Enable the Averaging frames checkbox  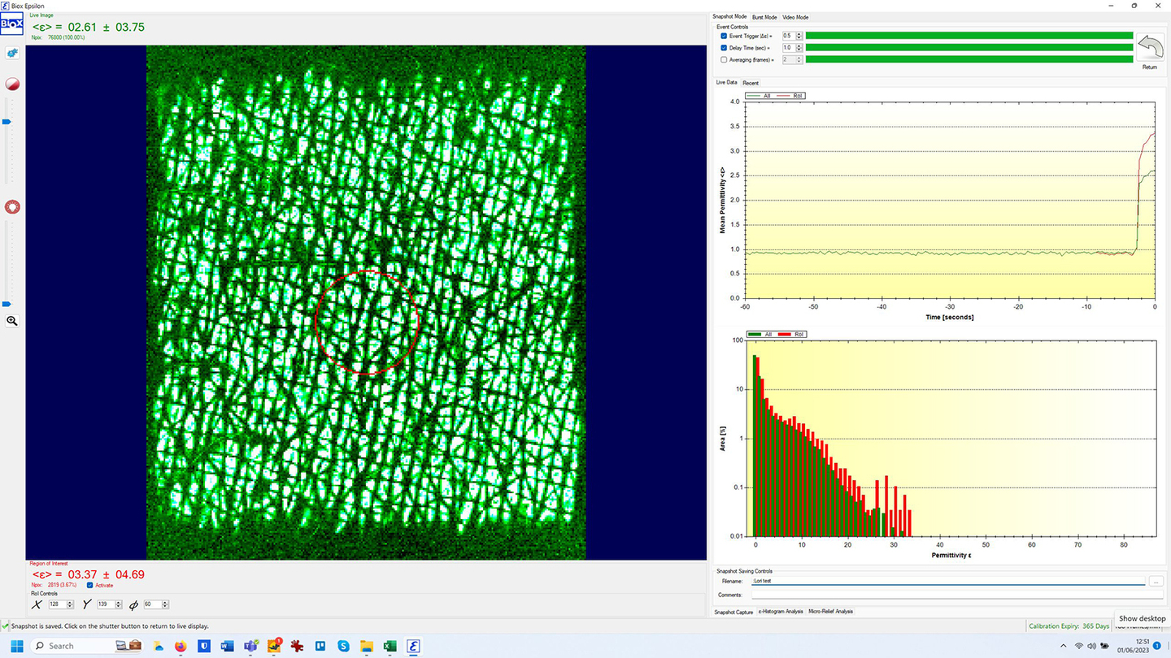(x=724, y=59)
